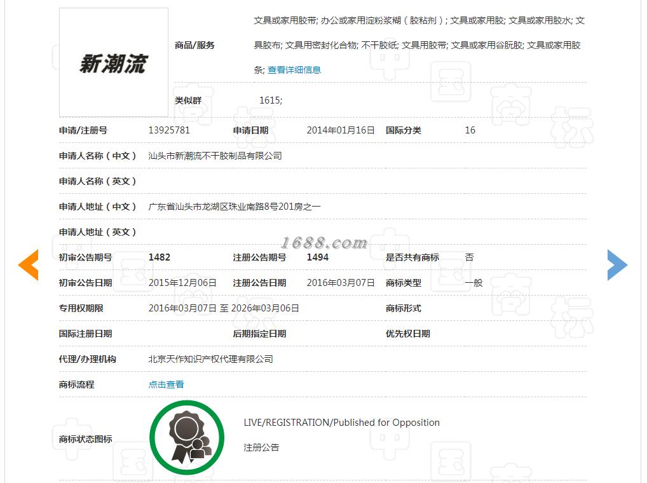Image resolution: width=647 pixels, height=483 pixels.
Task: Click the 商标形式 field label
Action: [x=404, y=308]
